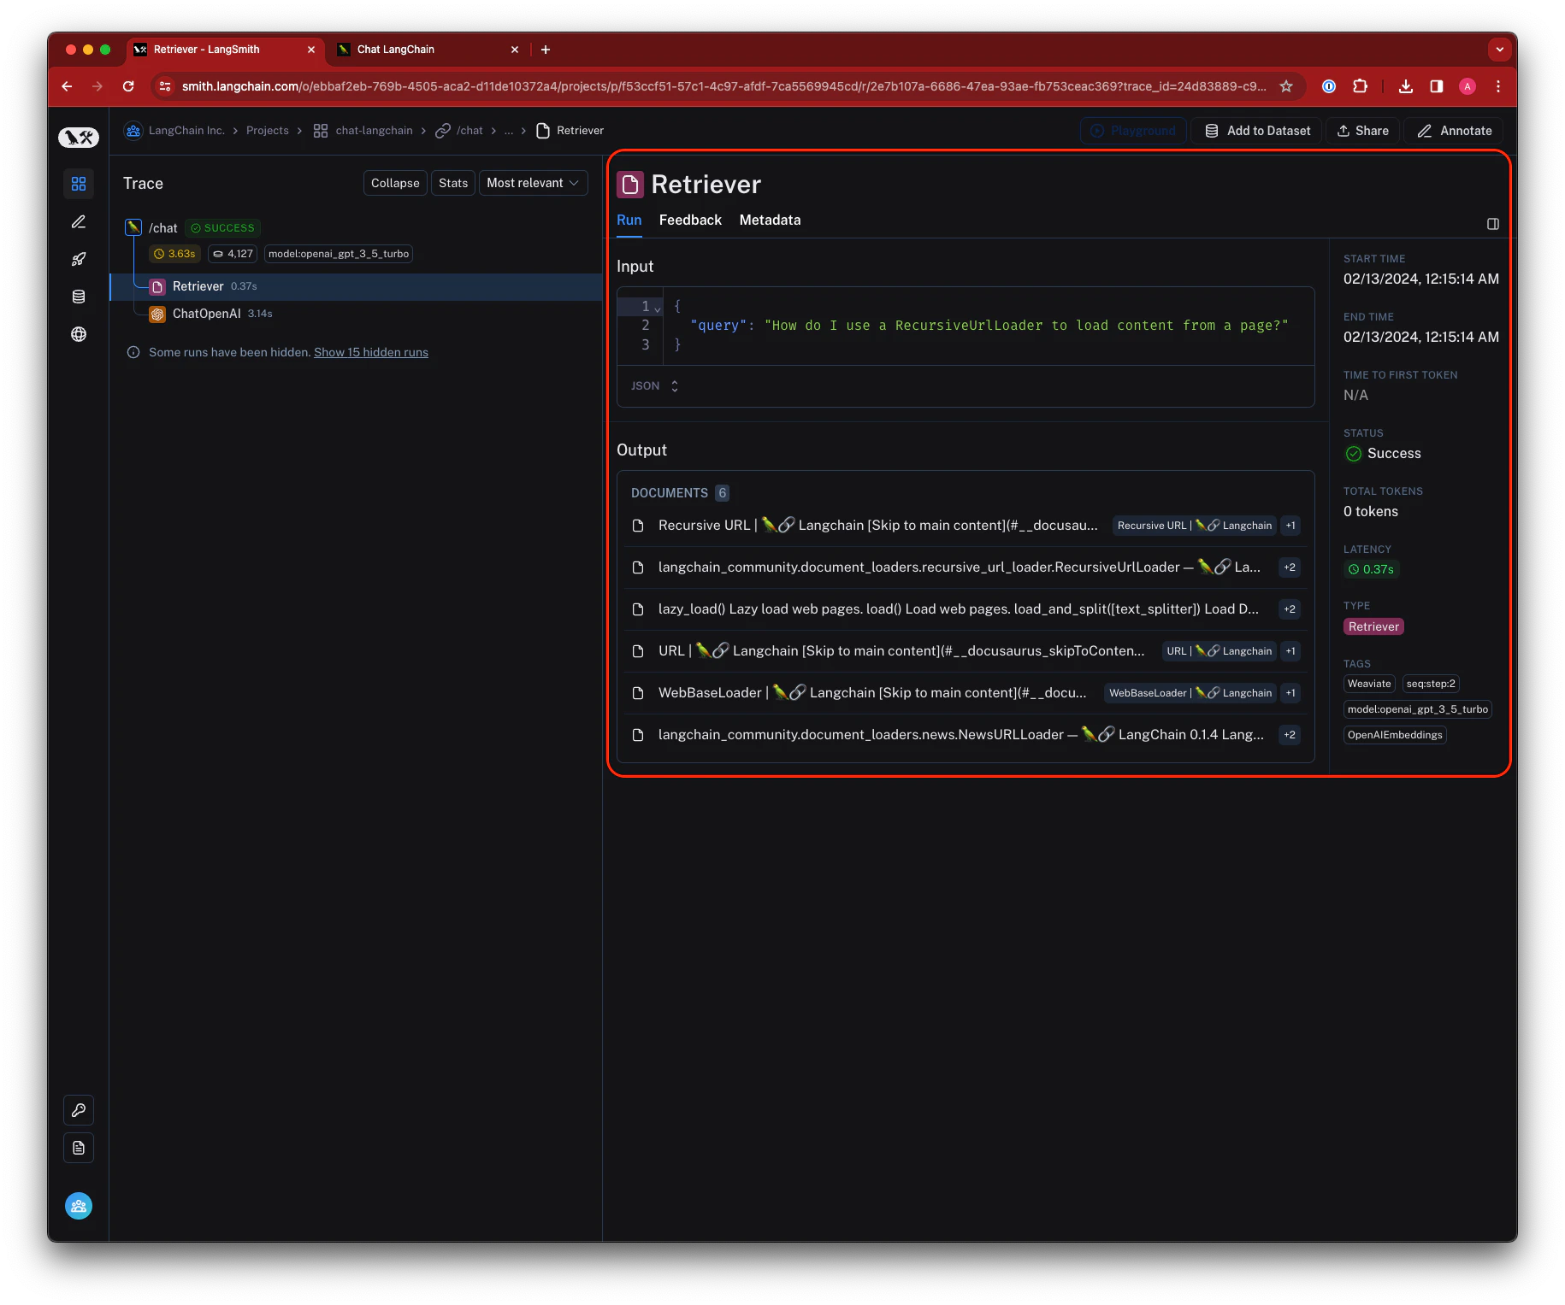Open the tab search dropdown arrow

click(1499, 50)
